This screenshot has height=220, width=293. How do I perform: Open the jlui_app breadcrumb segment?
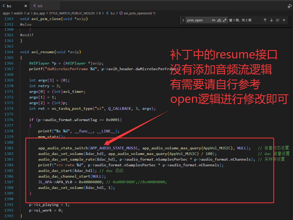39,13
